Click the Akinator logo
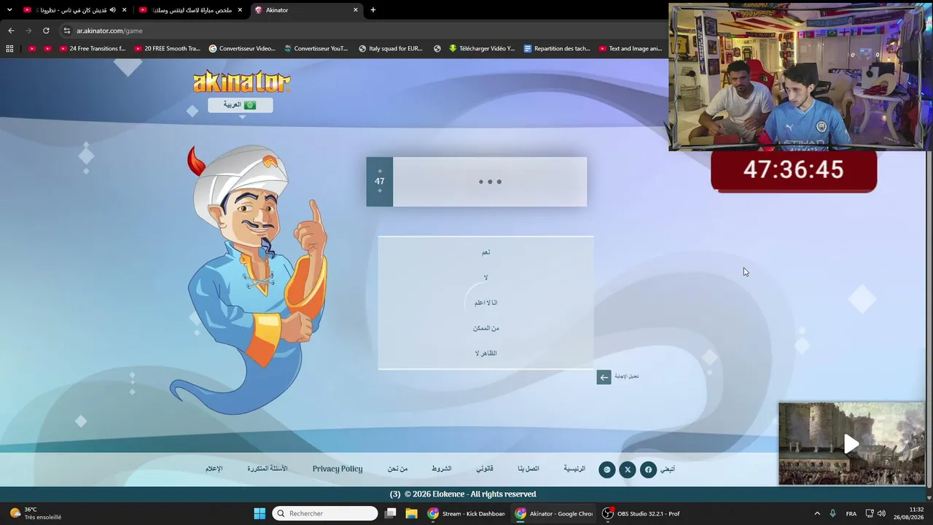Image resolution: width=933 pixels, height=525 pixels. (x=241, y=82)
